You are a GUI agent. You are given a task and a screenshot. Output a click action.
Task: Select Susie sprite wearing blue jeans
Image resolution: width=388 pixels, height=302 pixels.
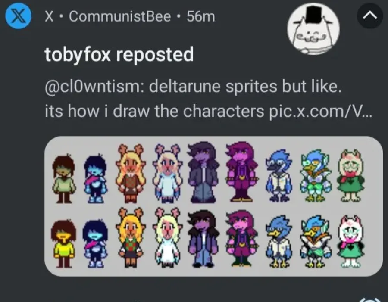click(202, 239)
